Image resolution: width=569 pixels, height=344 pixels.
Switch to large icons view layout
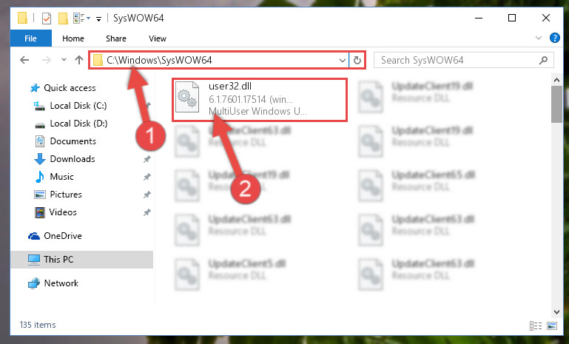tap(551, 326)
